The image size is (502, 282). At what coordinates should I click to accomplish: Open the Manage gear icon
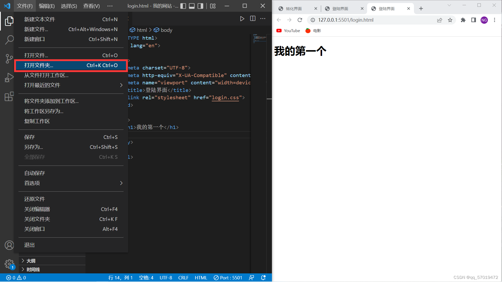coord(9,264)
